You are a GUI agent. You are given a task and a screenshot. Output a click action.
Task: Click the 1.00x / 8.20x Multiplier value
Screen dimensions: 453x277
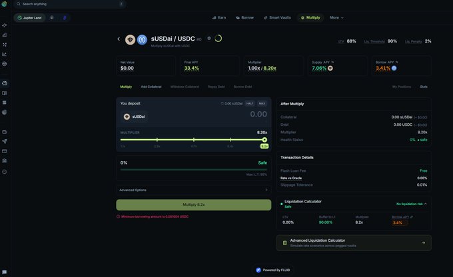(x=262, y=68)
